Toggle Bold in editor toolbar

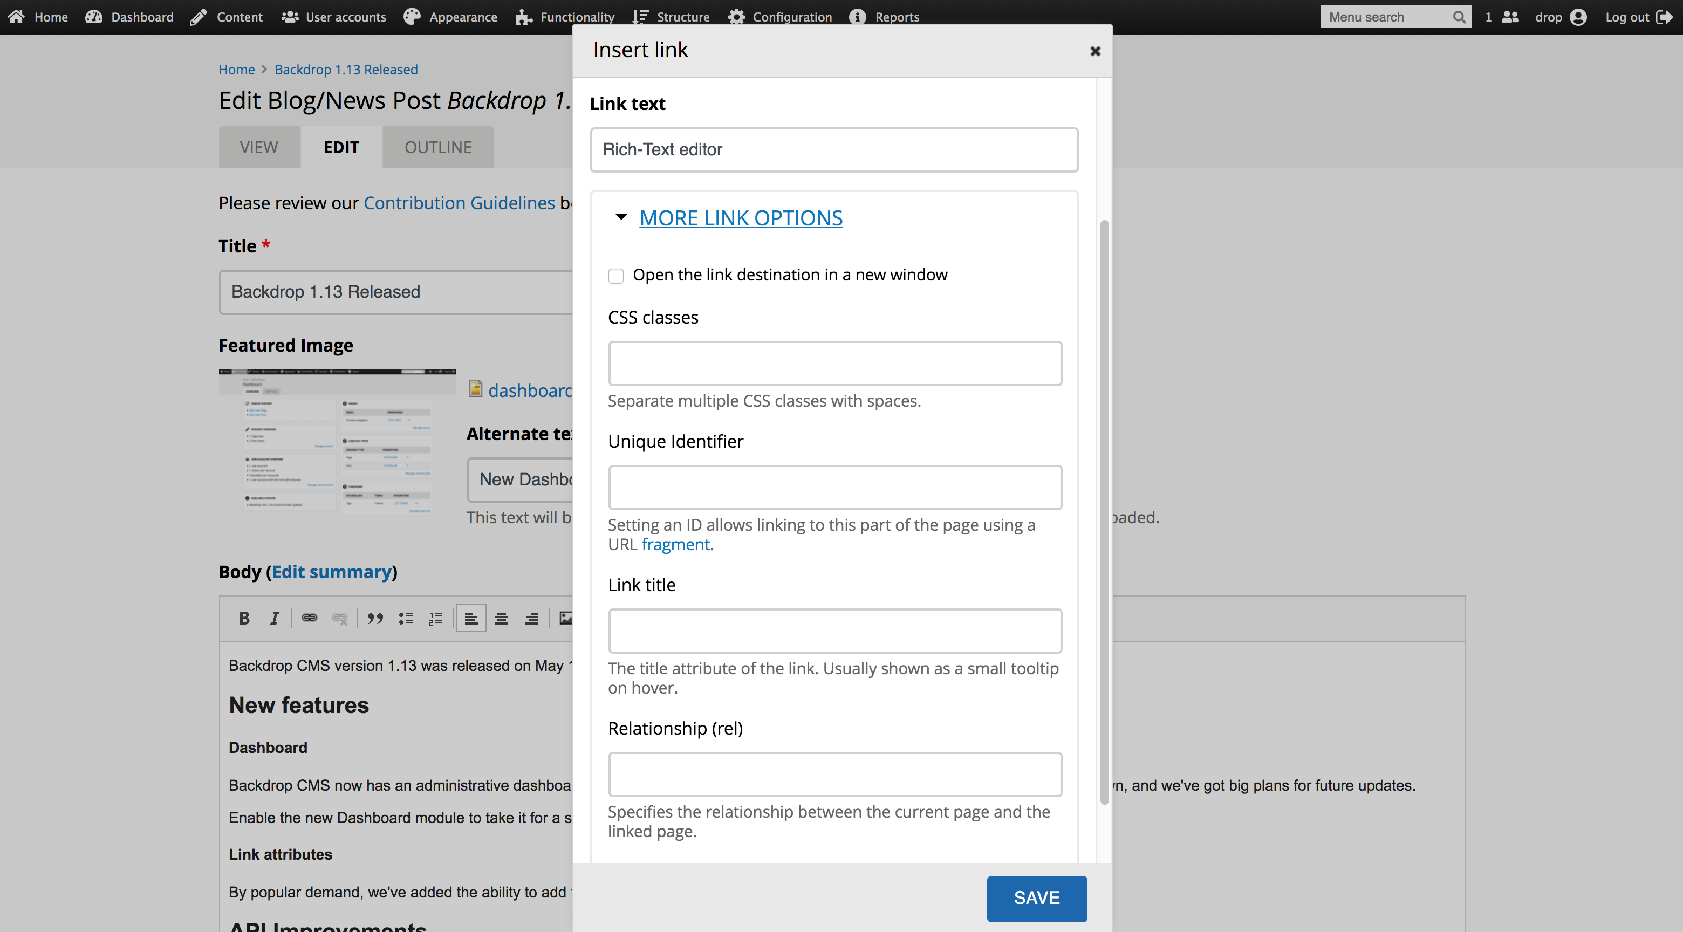tap(244, 618)
